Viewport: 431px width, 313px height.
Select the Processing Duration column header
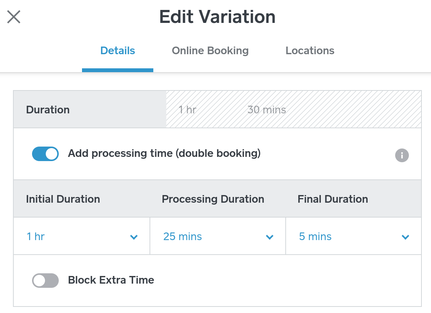(x=213, y=199)
